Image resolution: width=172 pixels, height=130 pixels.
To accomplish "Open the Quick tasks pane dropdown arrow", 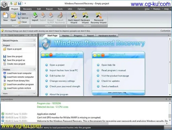I will [x=29, y=35].
